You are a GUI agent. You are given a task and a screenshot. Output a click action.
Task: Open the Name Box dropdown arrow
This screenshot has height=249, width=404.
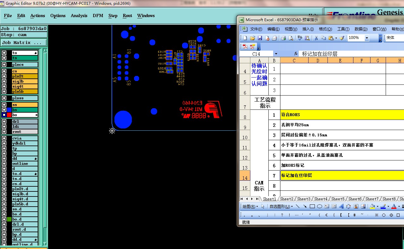[276, 54]
